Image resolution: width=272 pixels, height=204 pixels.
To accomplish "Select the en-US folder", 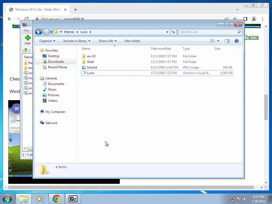I will pos(157,56).
